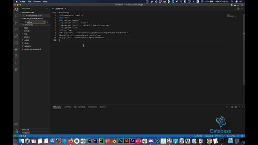The image size is (258, 145).
Task: Open Run and Debug view
Action: [16, 29]
